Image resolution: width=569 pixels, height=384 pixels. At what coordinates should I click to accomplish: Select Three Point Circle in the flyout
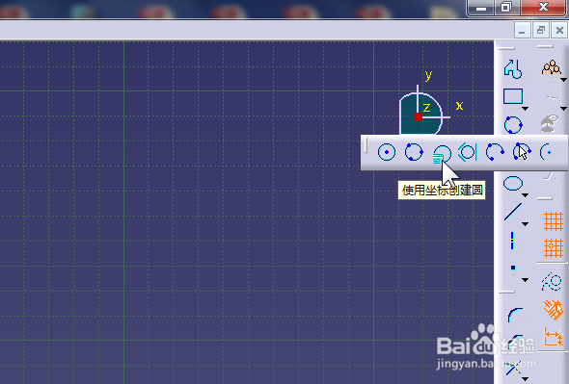pyautogui.click(x=414, y=152)
